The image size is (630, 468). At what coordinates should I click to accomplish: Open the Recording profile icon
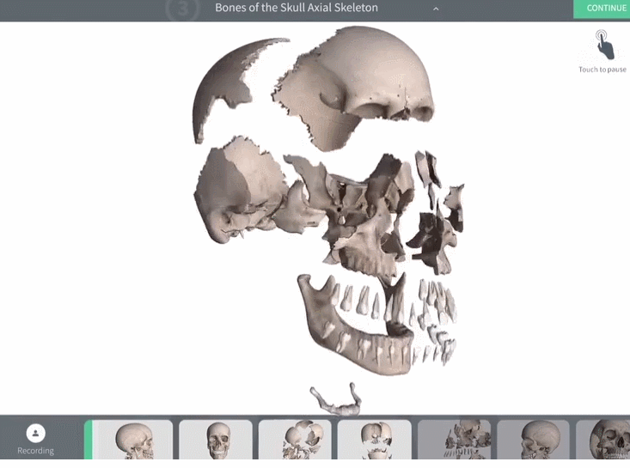[36, 433]
